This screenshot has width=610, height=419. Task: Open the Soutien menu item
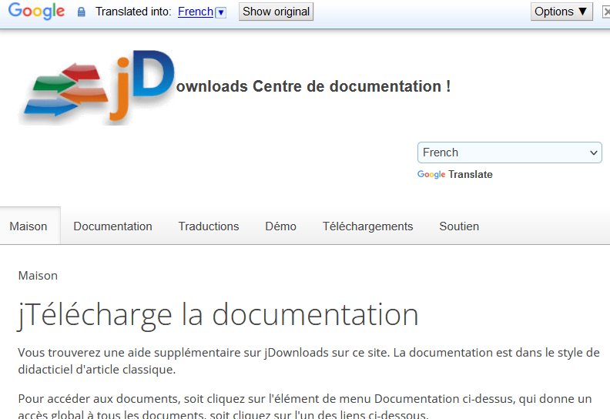[x=459, y=226]
